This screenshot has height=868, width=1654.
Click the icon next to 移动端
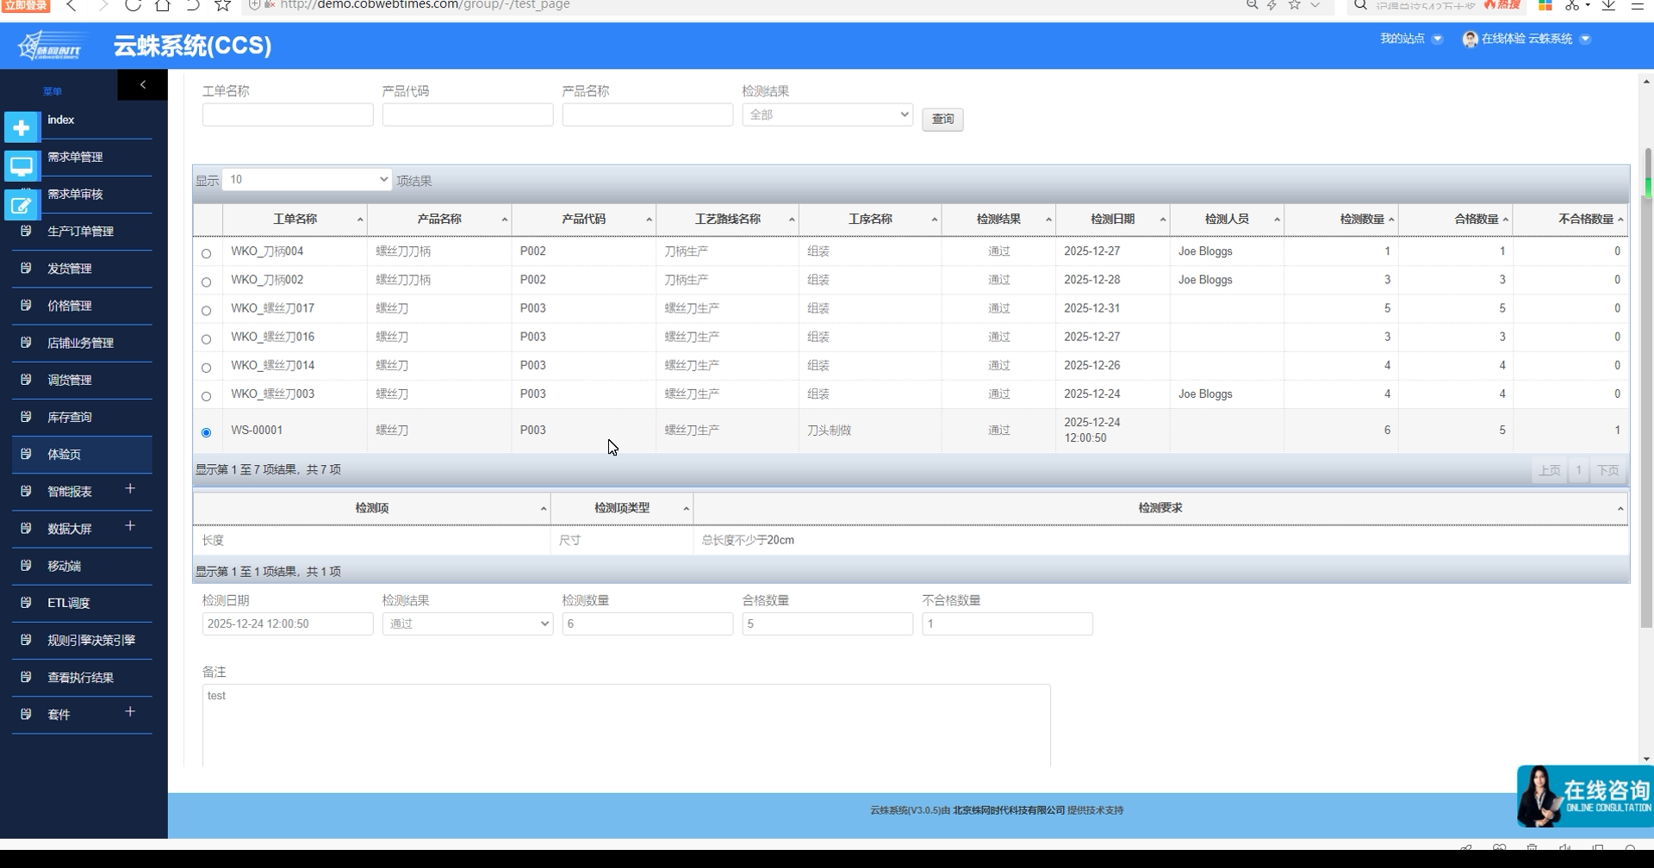[x=26, y=565]
